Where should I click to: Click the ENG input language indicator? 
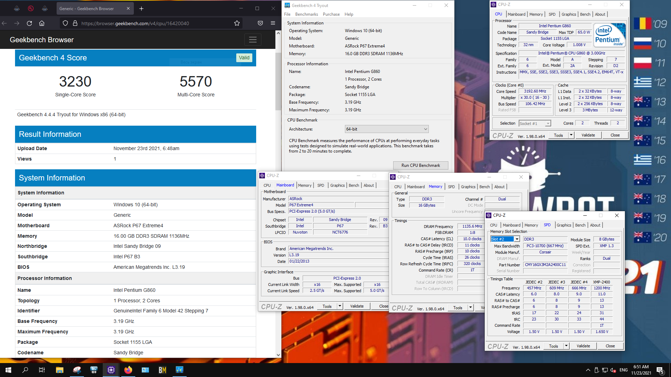coord(623,370)
